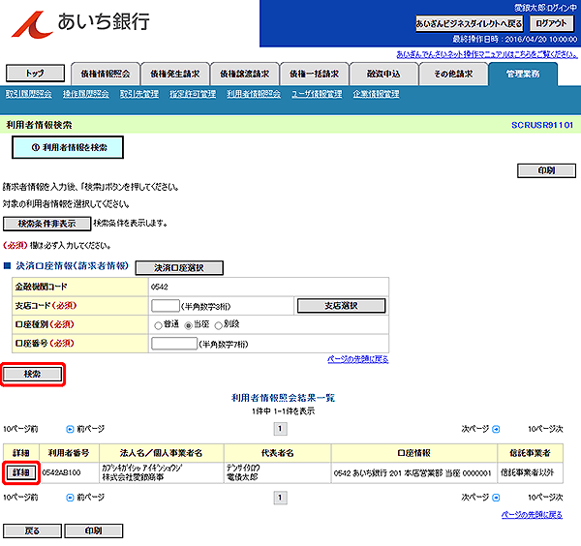Click 10ページ次 above the table
The height and width of the screenshot is (546, 581).
pyautogui.click(x=545, y=429)
